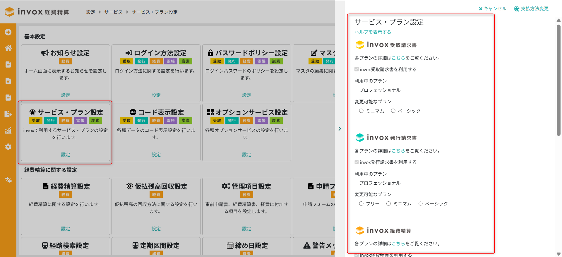This screenshot has height=257, width=562.
Task: Select ミニマム plan for invox受取請求書
Action: click(x=361, y=111)
